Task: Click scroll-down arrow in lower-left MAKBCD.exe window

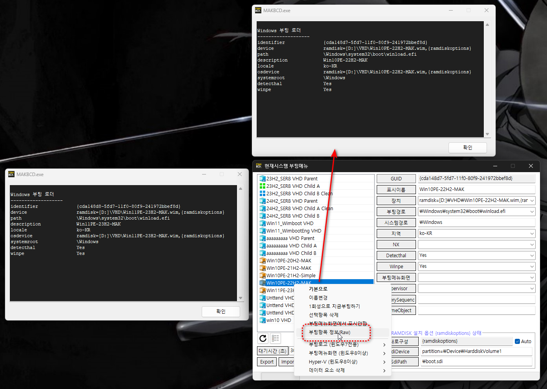Action: 241,298
